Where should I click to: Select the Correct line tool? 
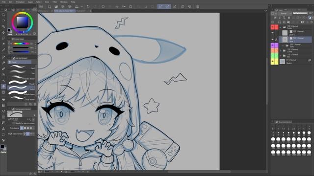[3, 140]
